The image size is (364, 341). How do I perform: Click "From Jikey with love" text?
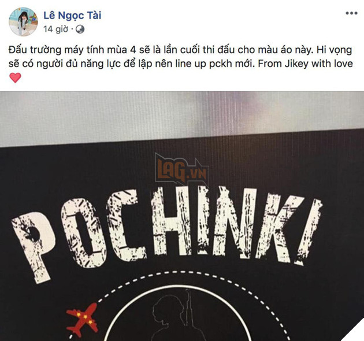(x=305, y=64)
